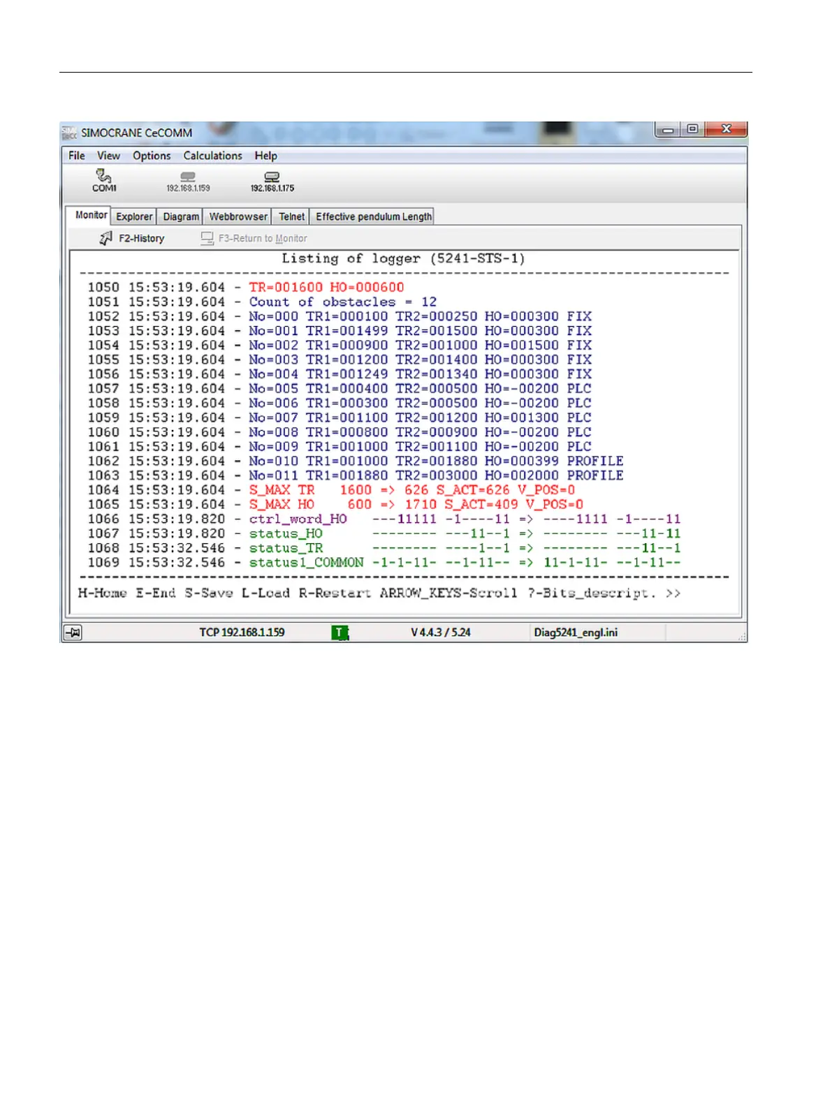The width and height of the screenshot is (832, 1108).
Task: Select the 192.168.1.175 network connection icon
Action: pos(272,182)
